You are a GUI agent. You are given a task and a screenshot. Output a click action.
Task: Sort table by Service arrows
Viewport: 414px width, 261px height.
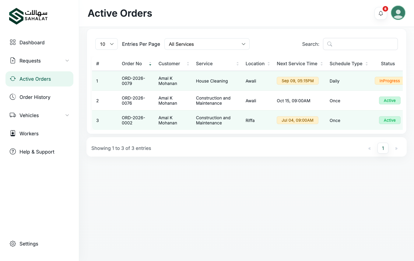click(x=237, y=64)
